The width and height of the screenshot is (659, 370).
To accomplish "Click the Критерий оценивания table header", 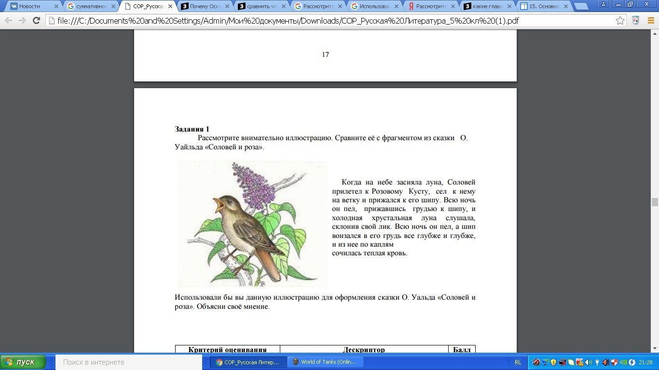I will (227, 350).
